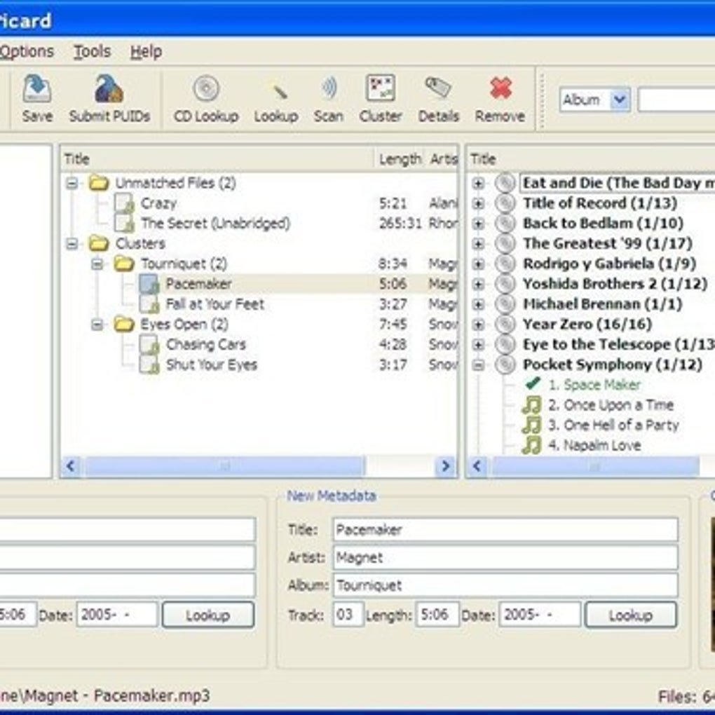The height and width of the screenshot is (715, 715).
Task: Click left pane scroll right arrow
Action: 446,466
